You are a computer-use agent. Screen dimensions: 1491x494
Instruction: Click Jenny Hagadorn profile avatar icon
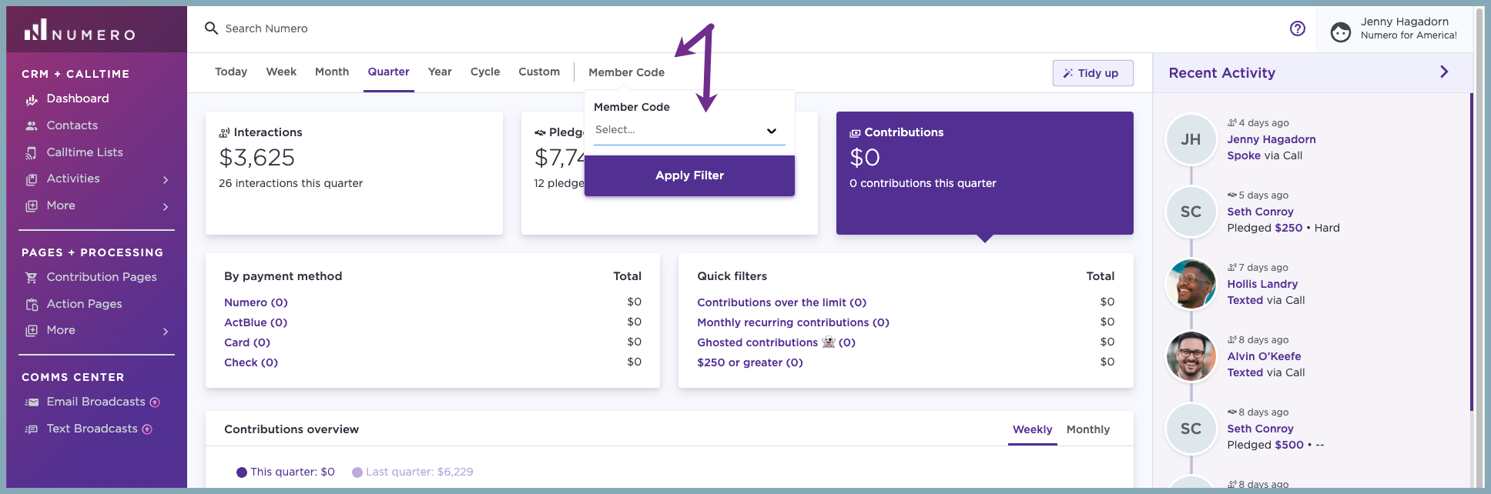click(1341, 32)
